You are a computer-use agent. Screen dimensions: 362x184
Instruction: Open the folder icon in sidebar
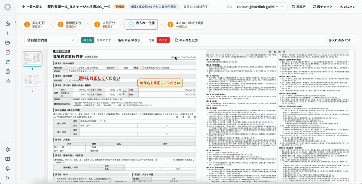(x=8, y=43)
